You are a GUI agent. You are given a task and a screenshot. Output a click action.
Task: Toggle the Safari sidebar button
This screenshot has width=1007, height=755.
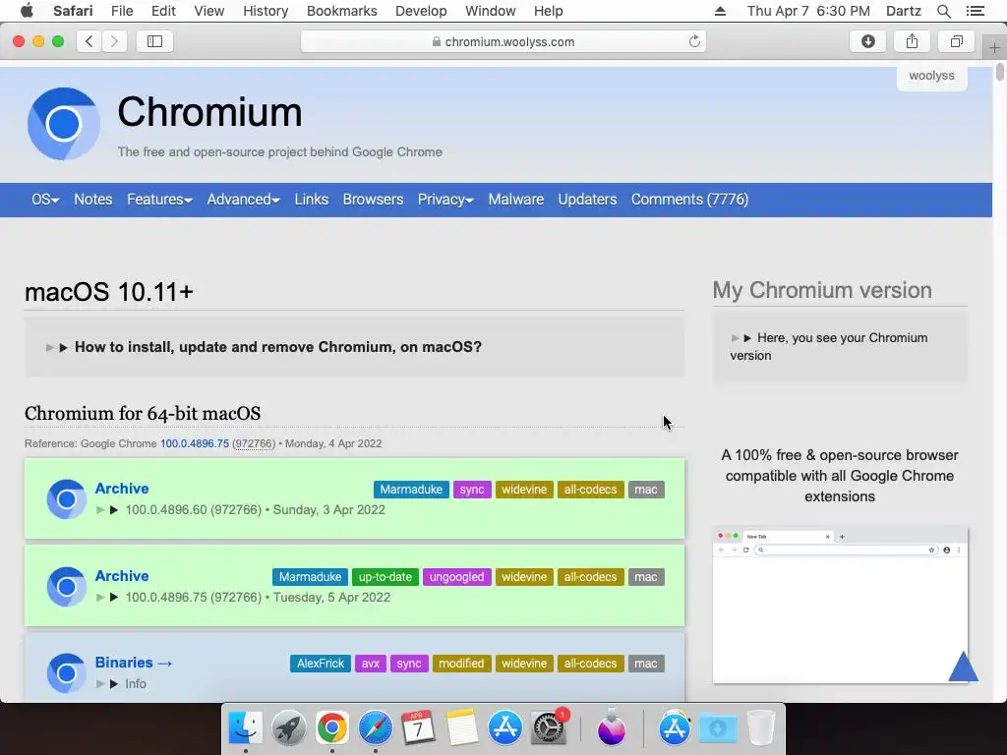pyautogui.click(x=154, y=41)
